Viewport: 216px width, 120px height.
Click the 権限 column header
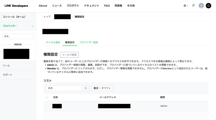[x=163, y=97]
